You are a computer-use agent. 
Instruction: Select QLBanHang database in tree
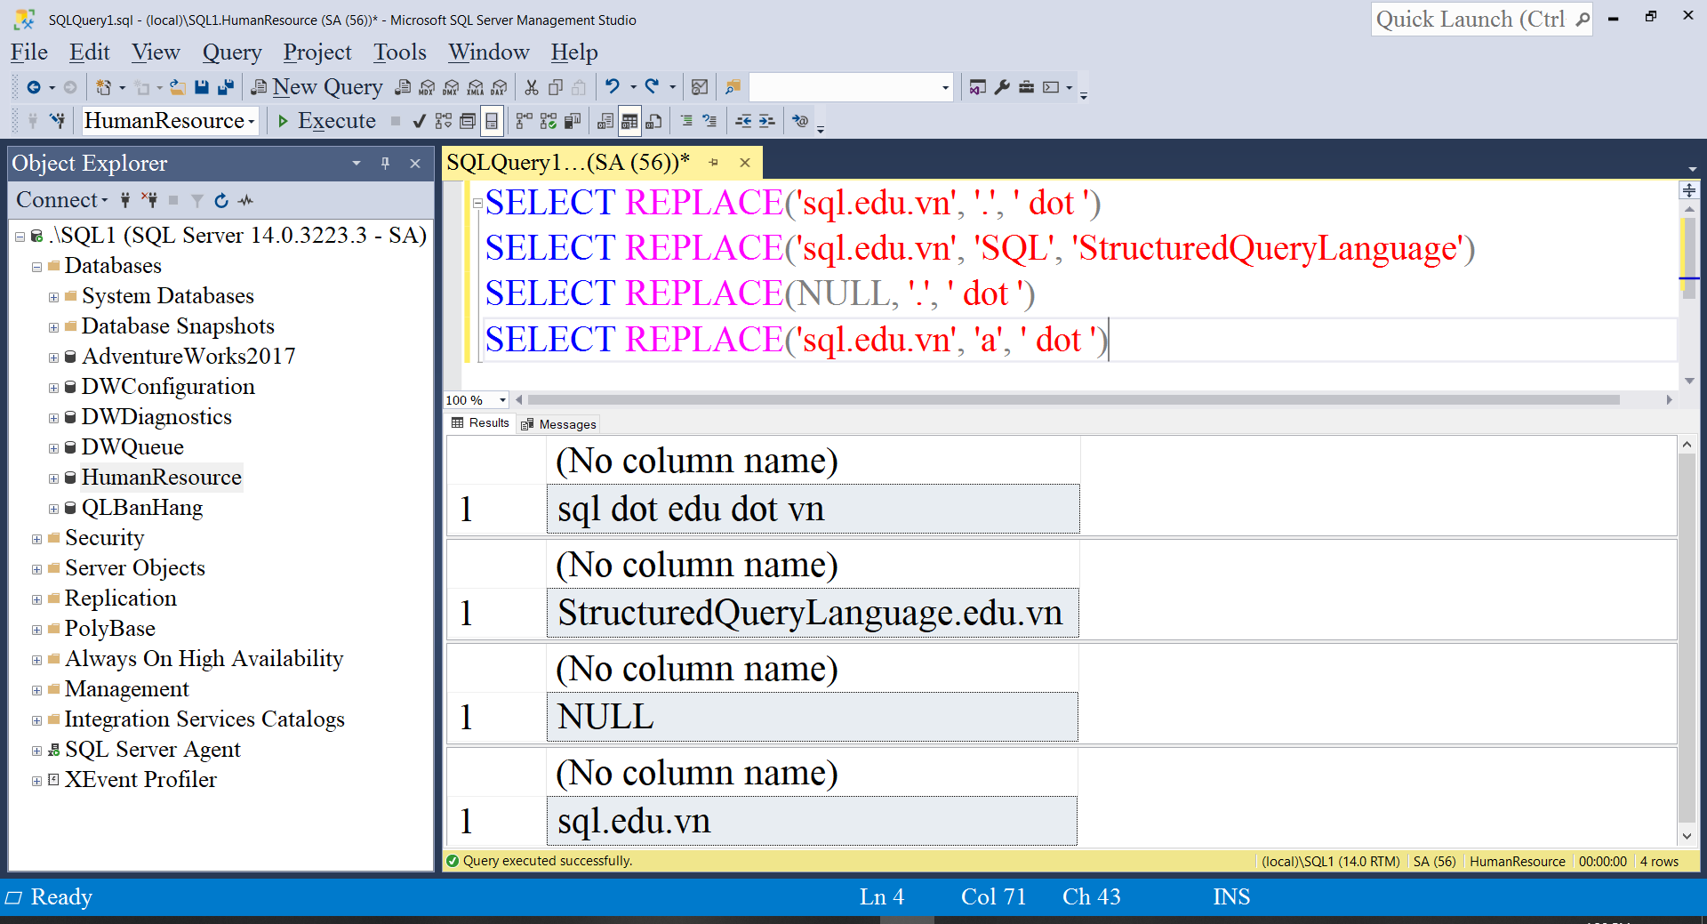pos(142,508)
